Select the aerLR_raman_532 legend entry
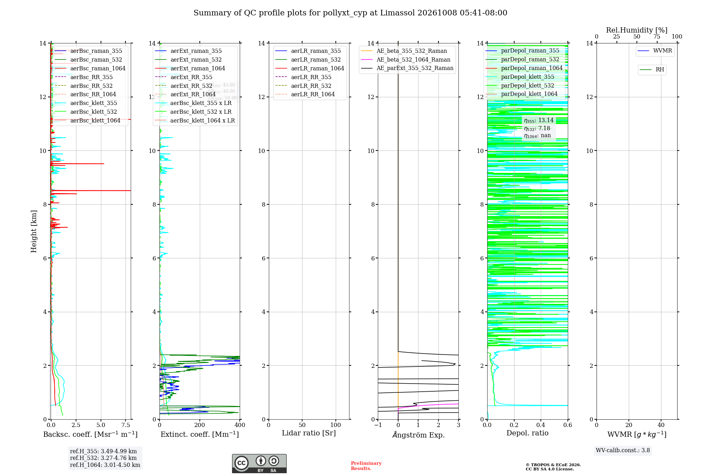The image size is (701, 476). (308, 59)
